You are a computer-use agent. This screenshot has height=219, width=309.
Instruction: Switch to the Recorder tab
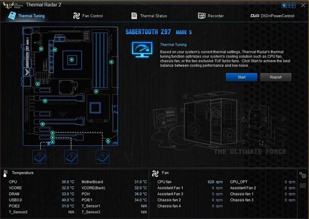point(211,16)
